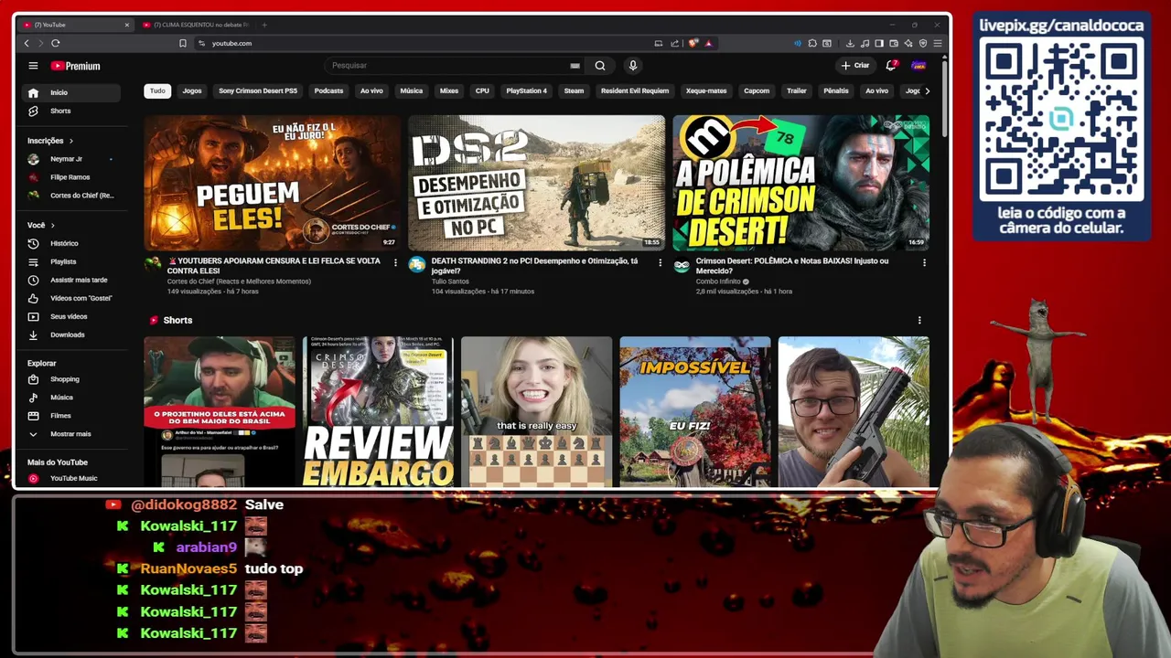Go to Início in the sidebar
Screen dimensions: 1171x658
coord(71,92)
